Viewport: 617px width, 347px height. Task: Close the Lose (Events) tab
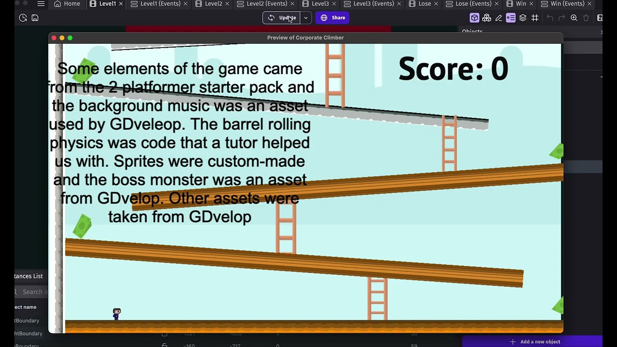(x=496, y=4)
